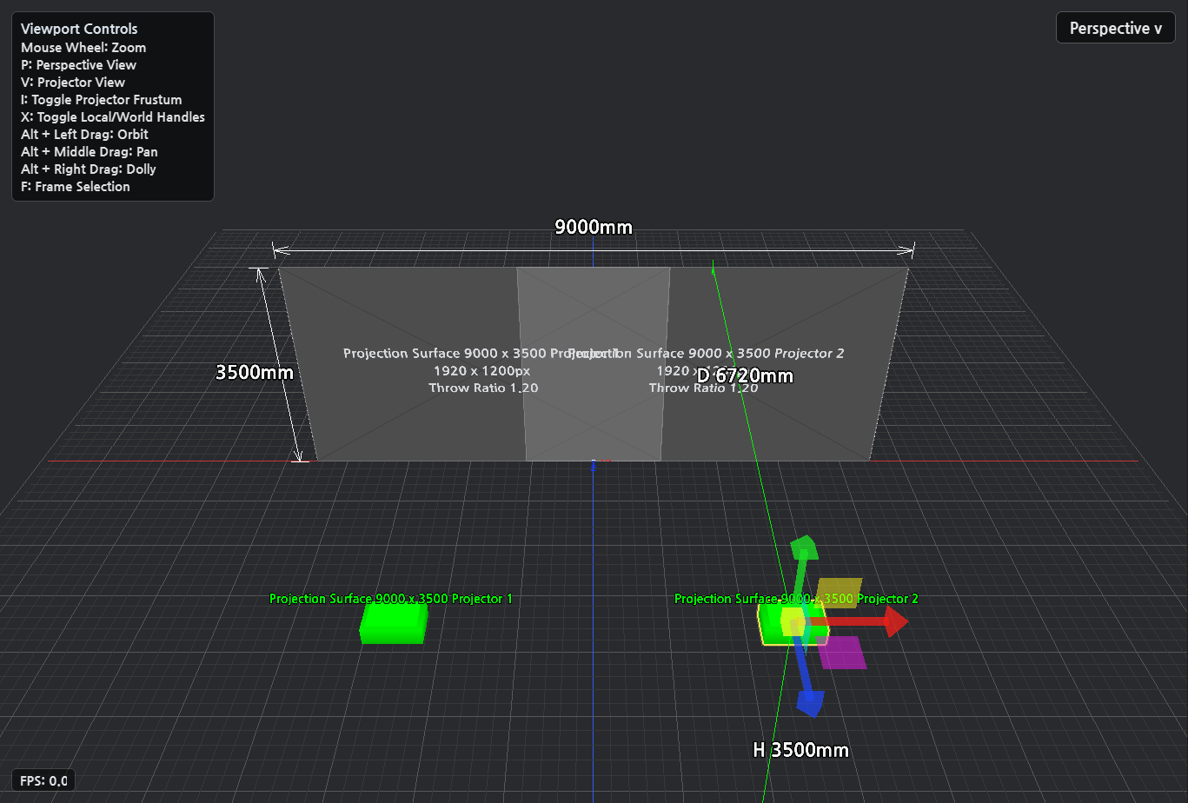
Task: Select the yellow plane handle on gizmo
Action: click(839, 593)
